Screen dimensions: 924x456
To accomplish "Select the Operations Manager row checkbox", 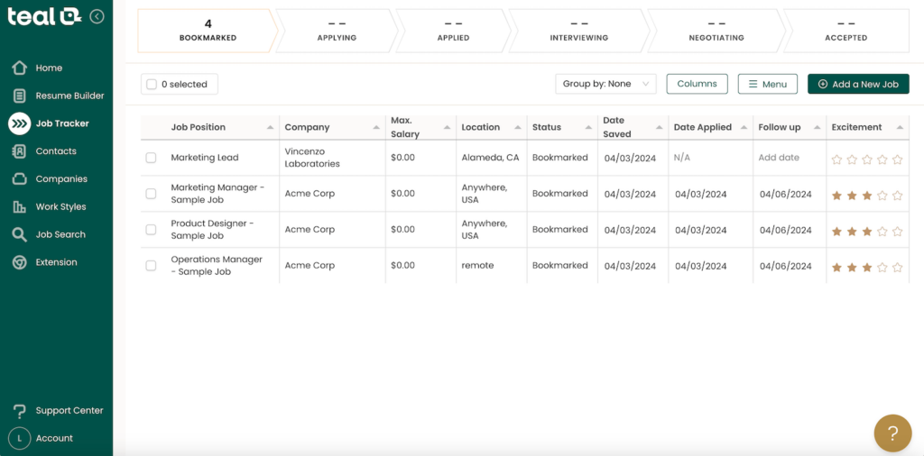I will tap(151, 266).
